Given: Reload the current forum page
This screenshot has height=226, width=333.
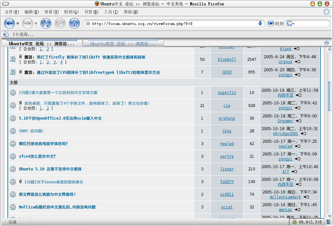Looking at the screenshot, I should point(46,23).
